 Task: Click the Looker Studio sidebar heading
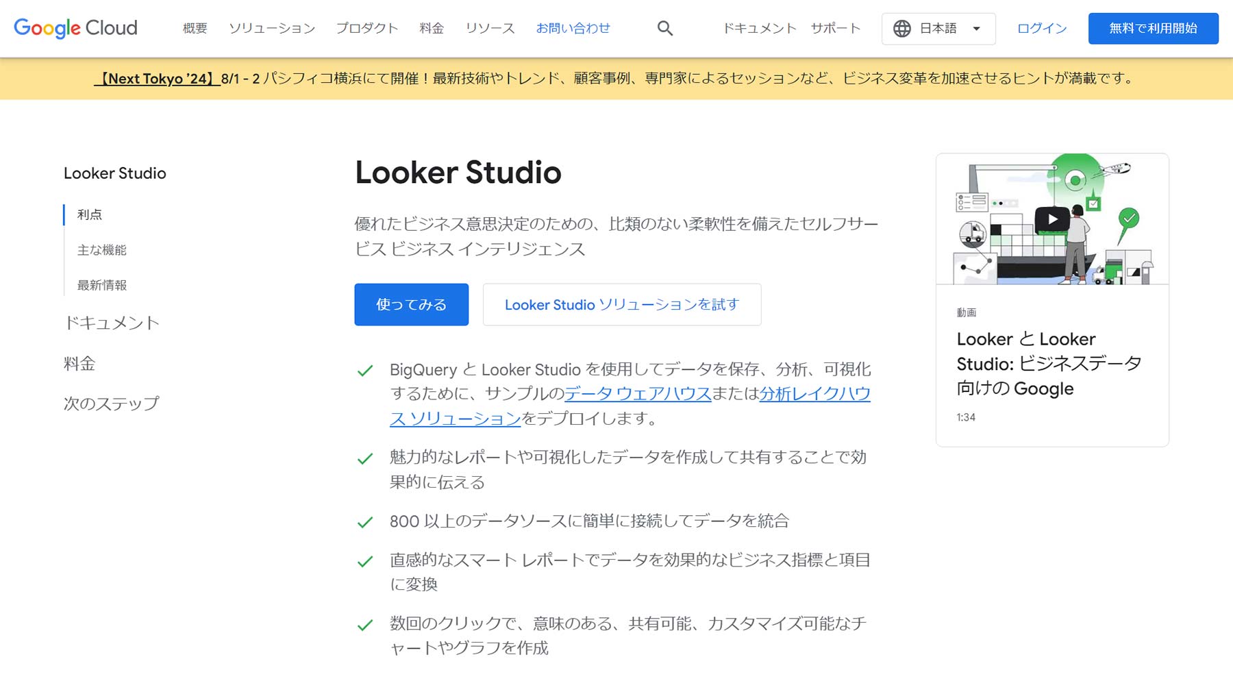pyautogui.click(x=115, y=173)
